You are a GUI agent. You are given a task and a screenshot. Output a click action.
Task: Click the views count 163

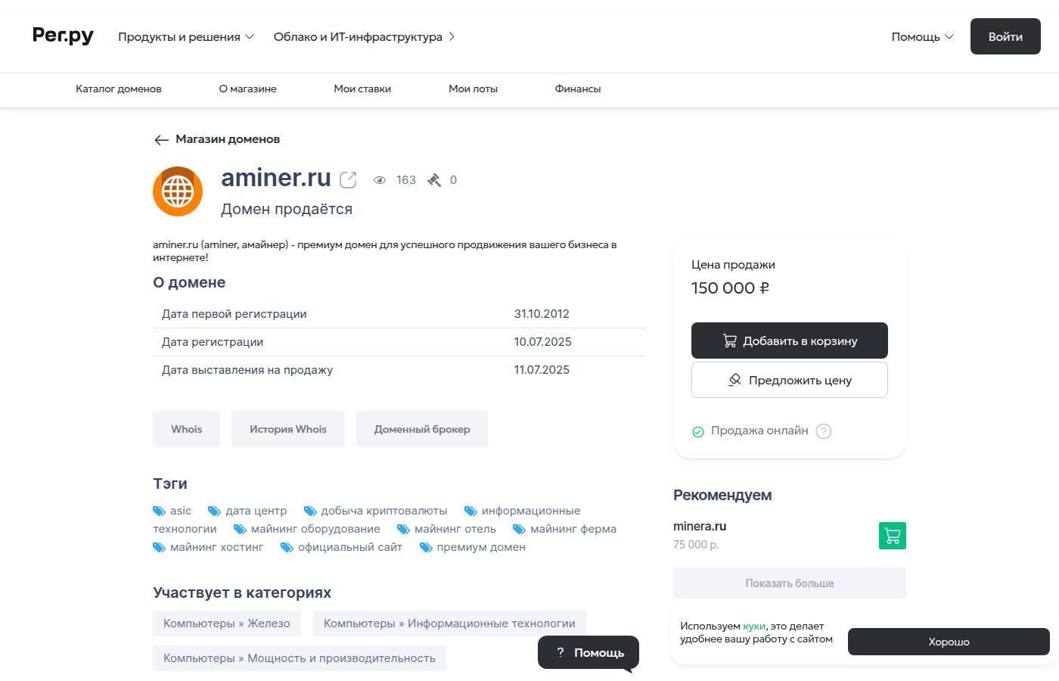[406, 180]
